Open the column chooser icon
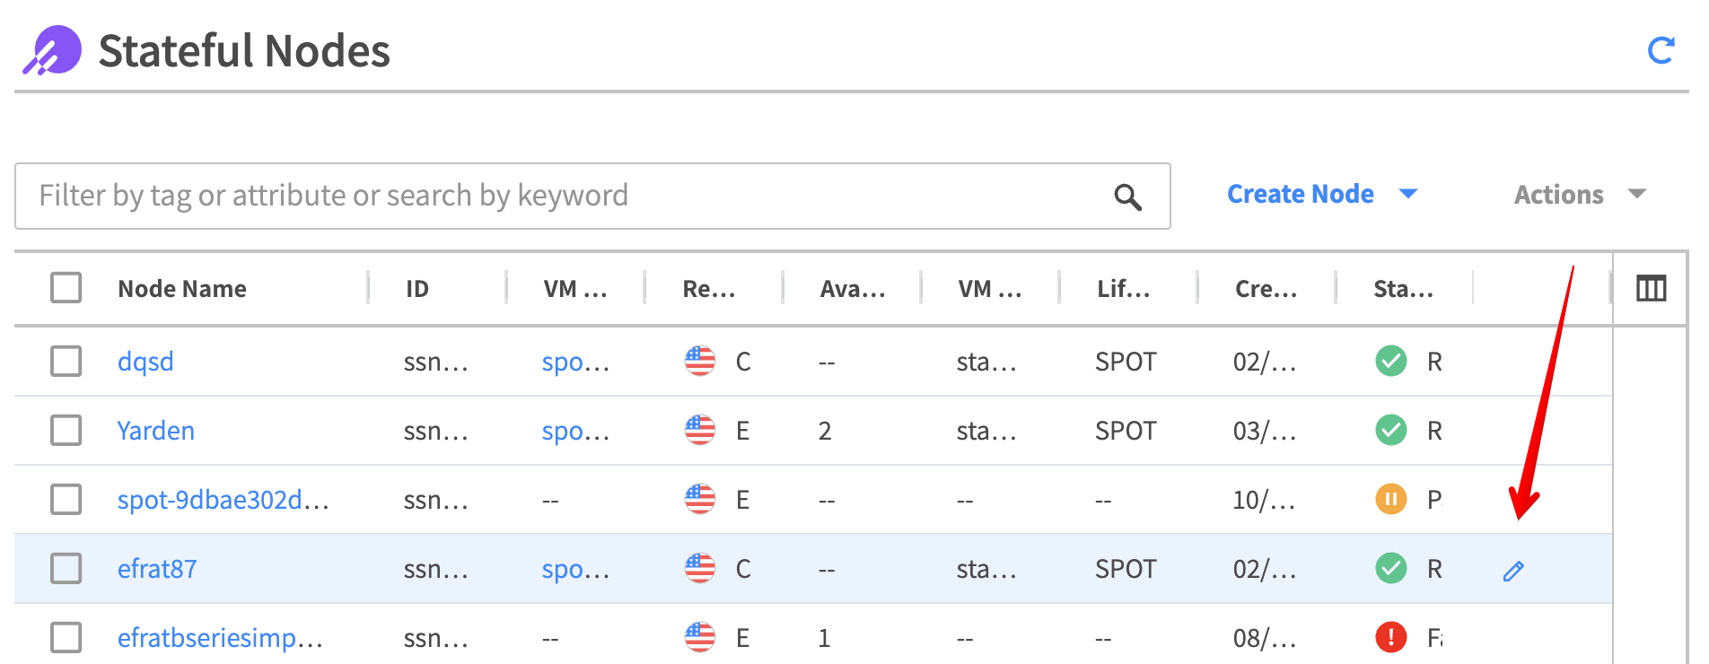 1651,289
